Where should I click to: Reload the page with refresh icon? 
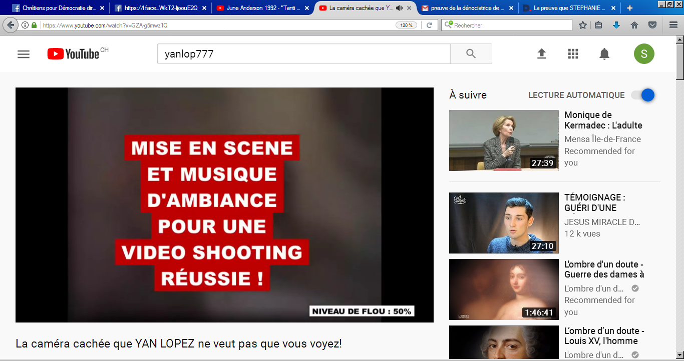(429, 25)
